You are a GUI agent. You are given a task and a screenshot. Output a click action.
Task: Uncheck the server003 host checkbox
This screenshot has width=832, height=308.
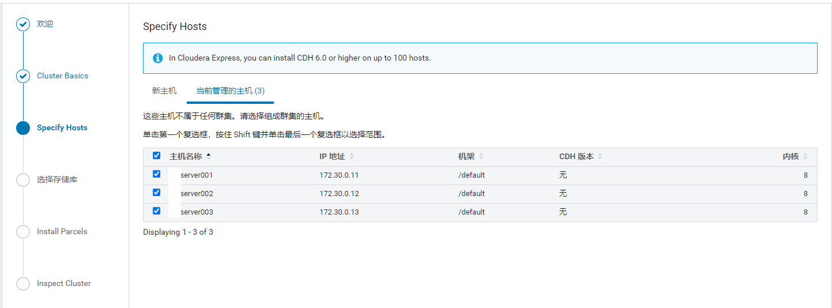(156, 211)
